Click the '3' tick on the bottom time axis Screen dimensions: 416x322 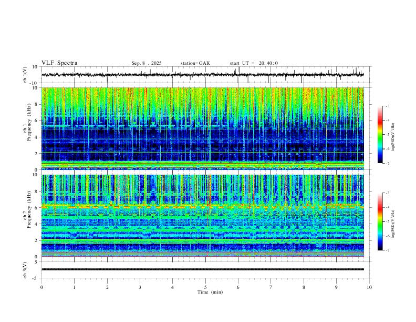(x=140, y=287)
